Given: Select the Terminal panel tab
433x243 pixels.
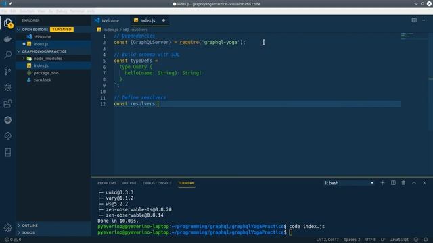Looking at the screenshot, I should tap(187, 183).
